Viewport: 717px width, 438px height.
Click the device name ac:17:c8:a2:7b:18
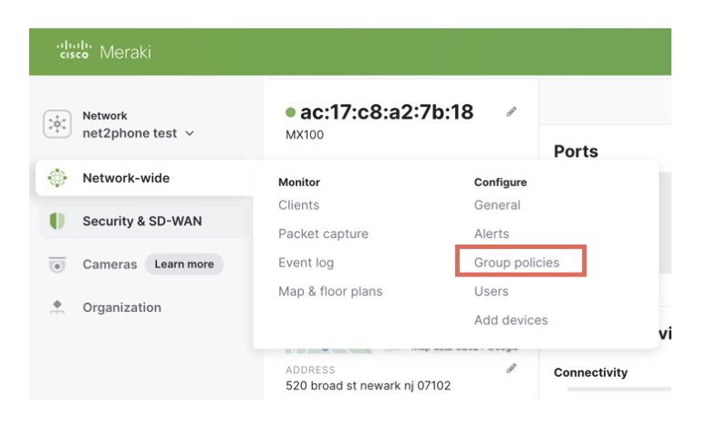387,112
